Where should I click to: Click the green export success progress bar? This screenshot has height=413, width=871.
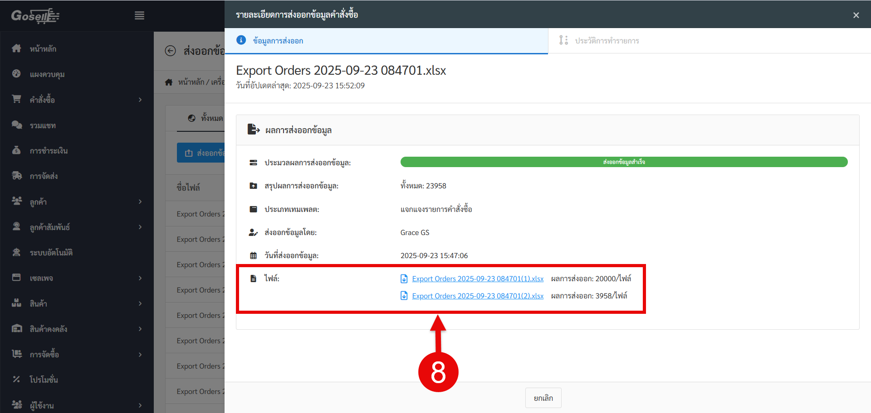624,162
